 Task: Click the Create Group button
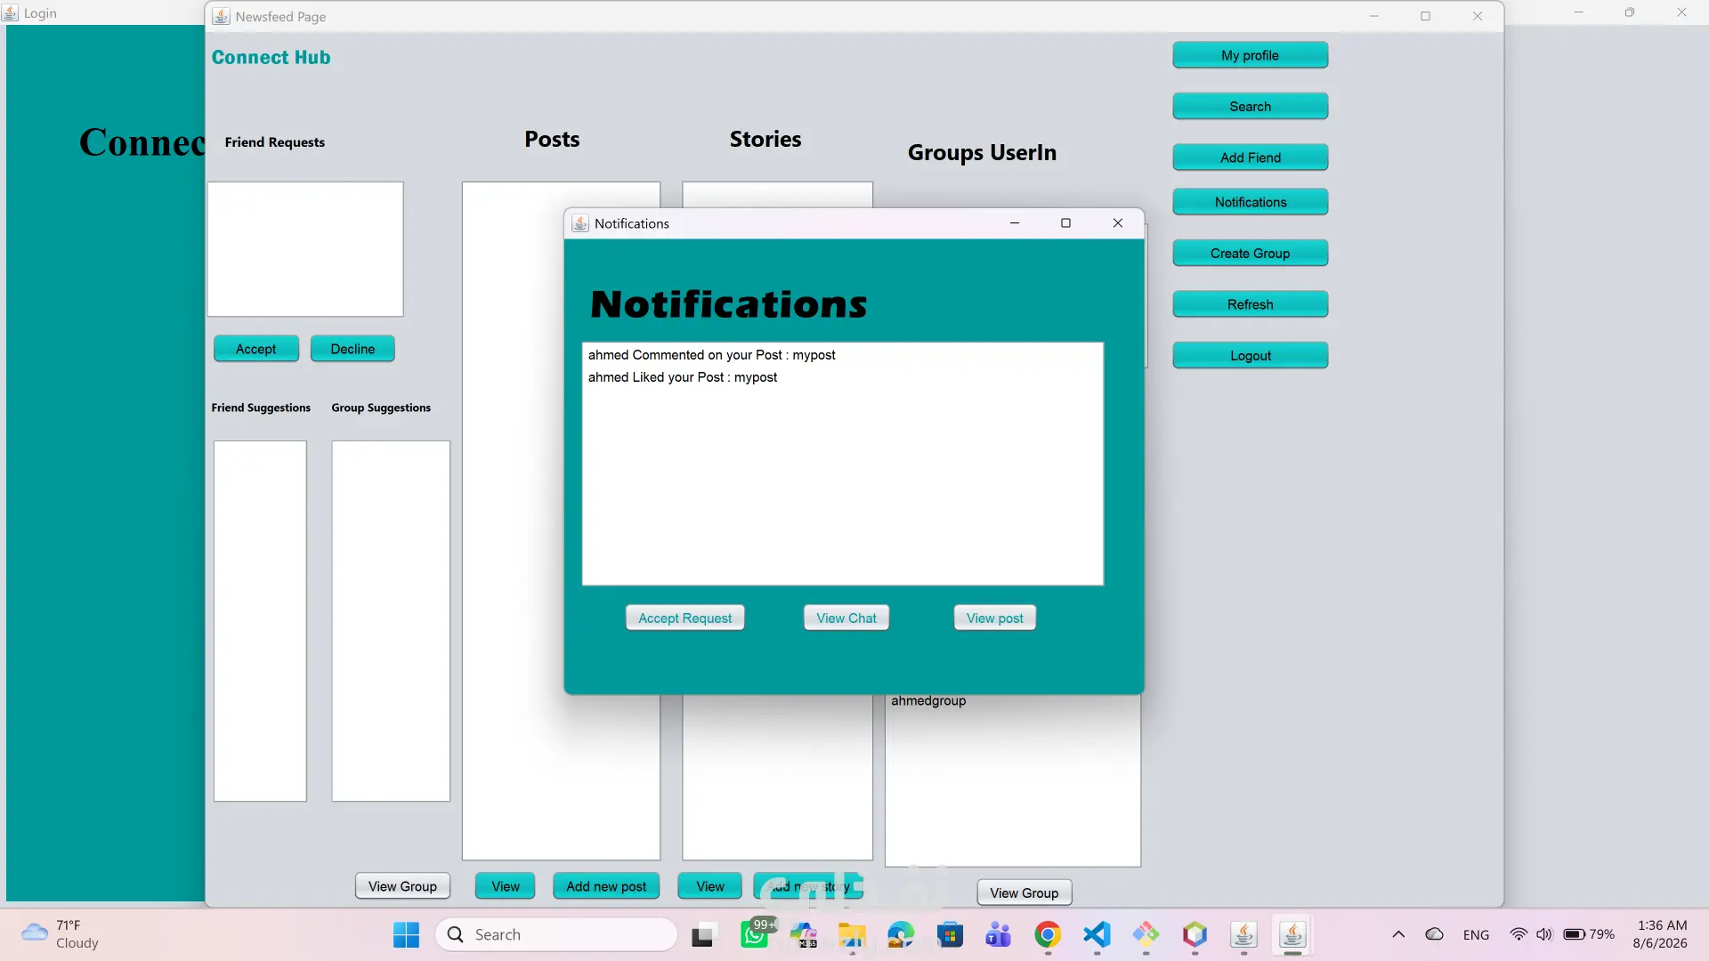coord(1250,254)
